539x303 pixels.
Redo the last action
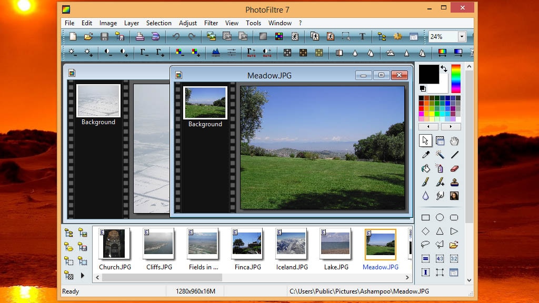point(192,36)
